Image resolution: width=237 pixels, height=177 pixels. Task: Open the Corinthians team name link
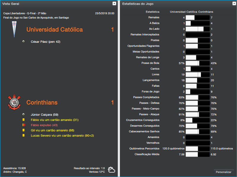pyautogui.click(x=42, y=103)
